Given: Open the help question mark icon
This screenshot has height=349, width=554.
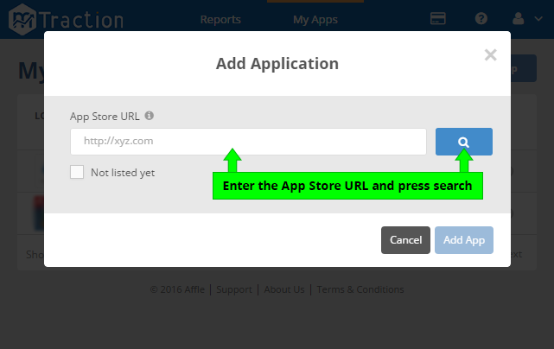Looking at the screenshot, I should click(x=481, y=18).
